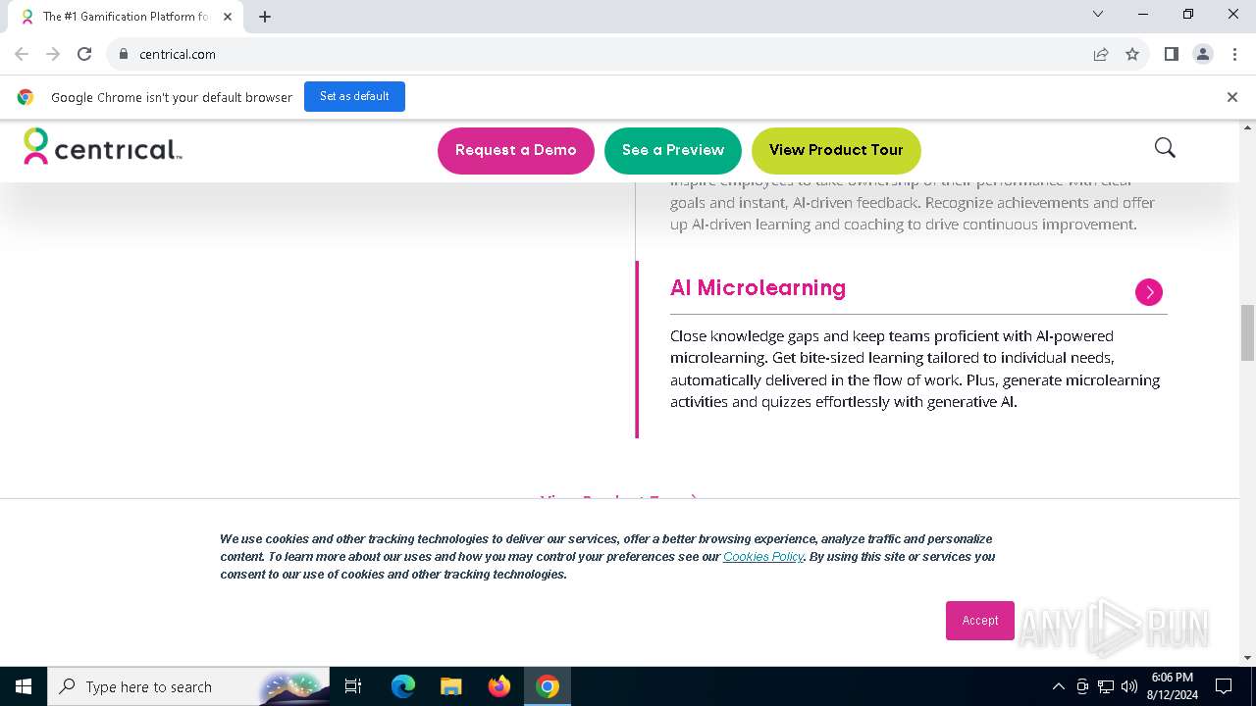Open the Chrome three-dot menu
This screenshot has height=706, width=1256.
[x=1234, y=54]
